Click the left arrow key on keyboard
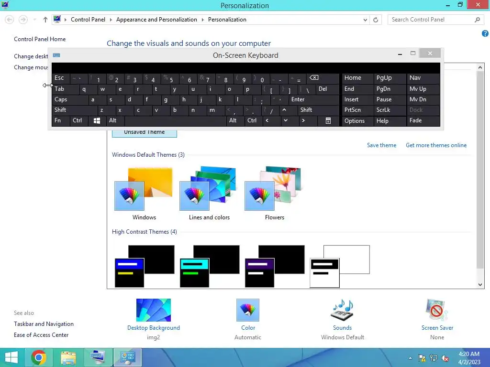The image size is (490, 367). click(267, 120)
